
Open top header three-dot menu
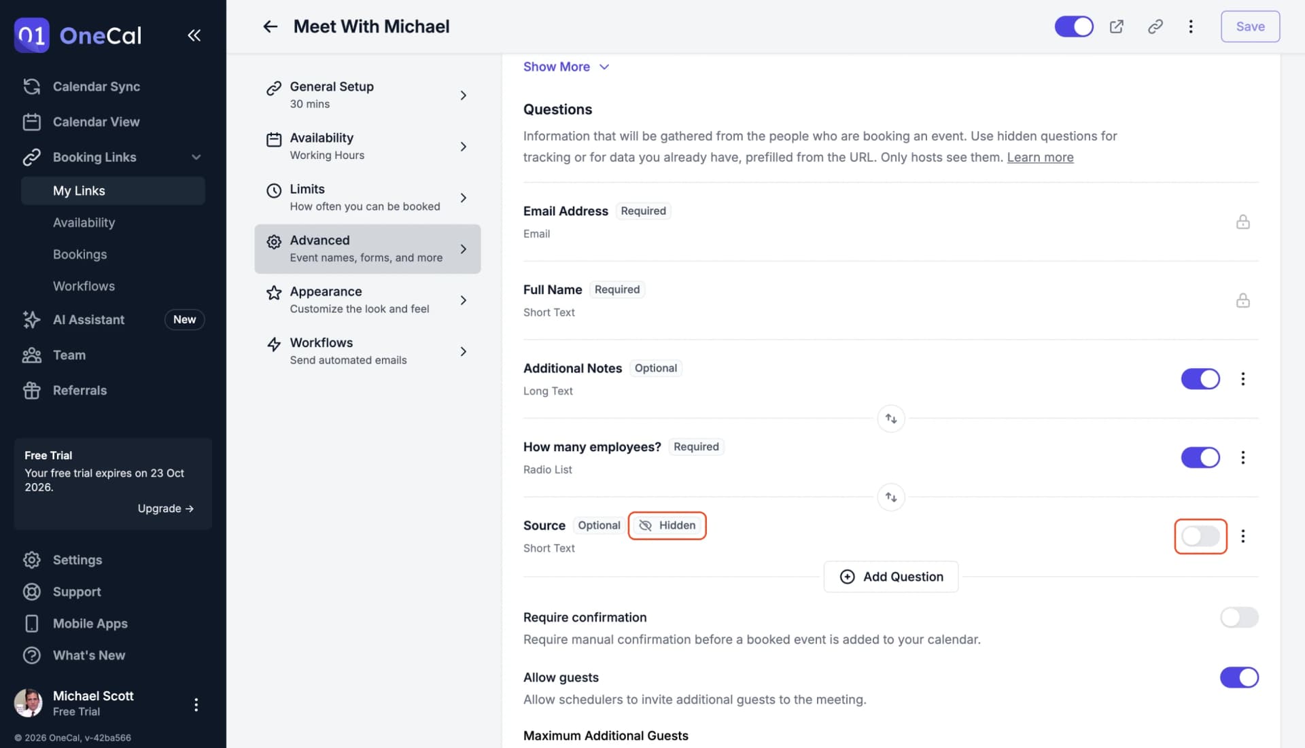click(x=1191, y=26)
